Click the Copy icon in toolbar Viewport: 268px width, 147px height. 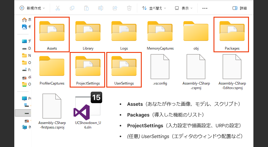[x=72, y=8]
